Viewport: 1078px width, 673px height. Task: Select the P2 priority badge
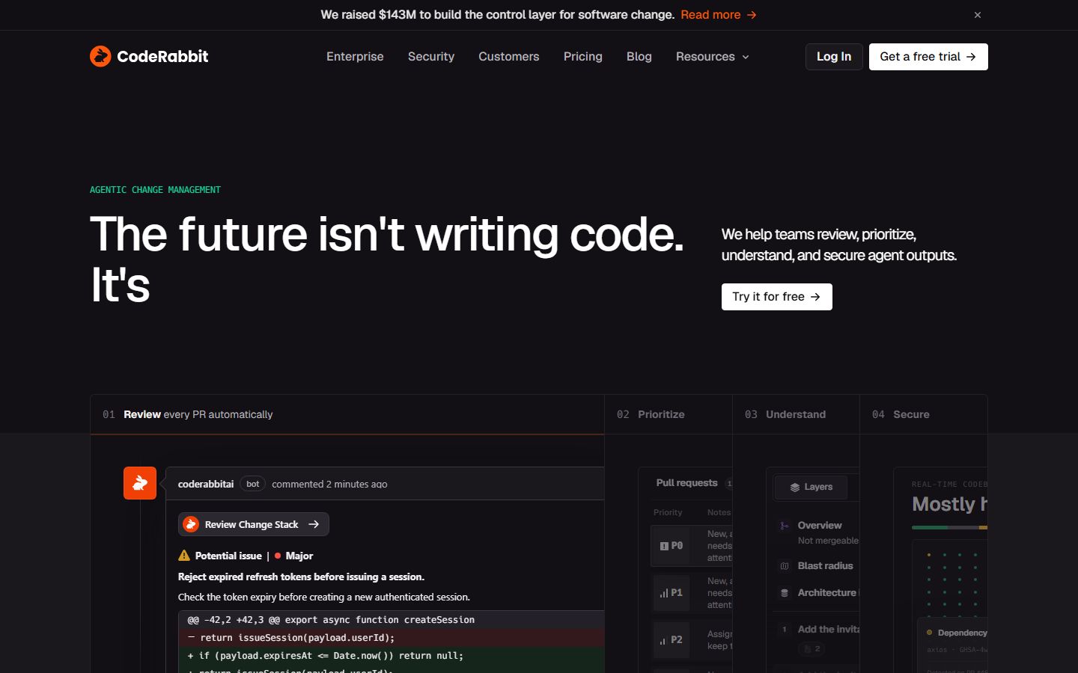pos(672,639)
